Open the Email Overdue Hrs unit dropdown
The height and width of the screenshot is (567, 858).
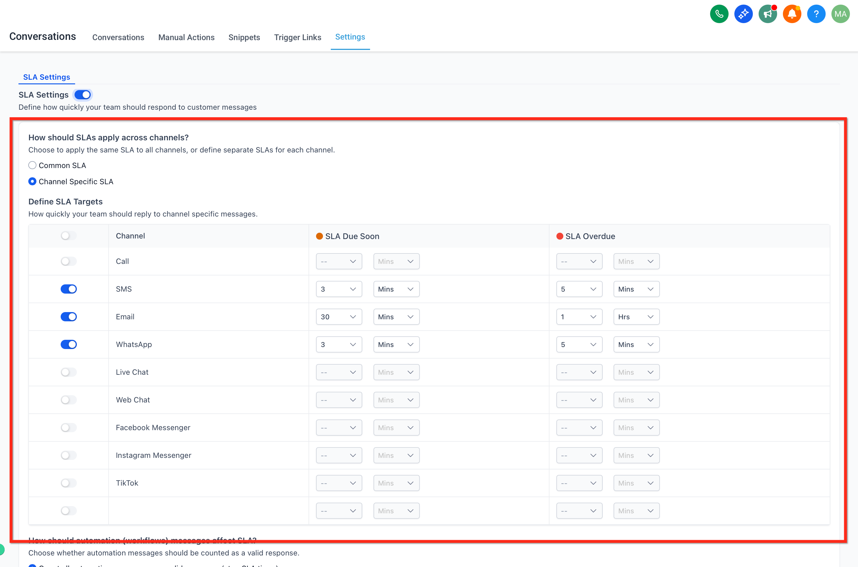(x=636, y=317)
